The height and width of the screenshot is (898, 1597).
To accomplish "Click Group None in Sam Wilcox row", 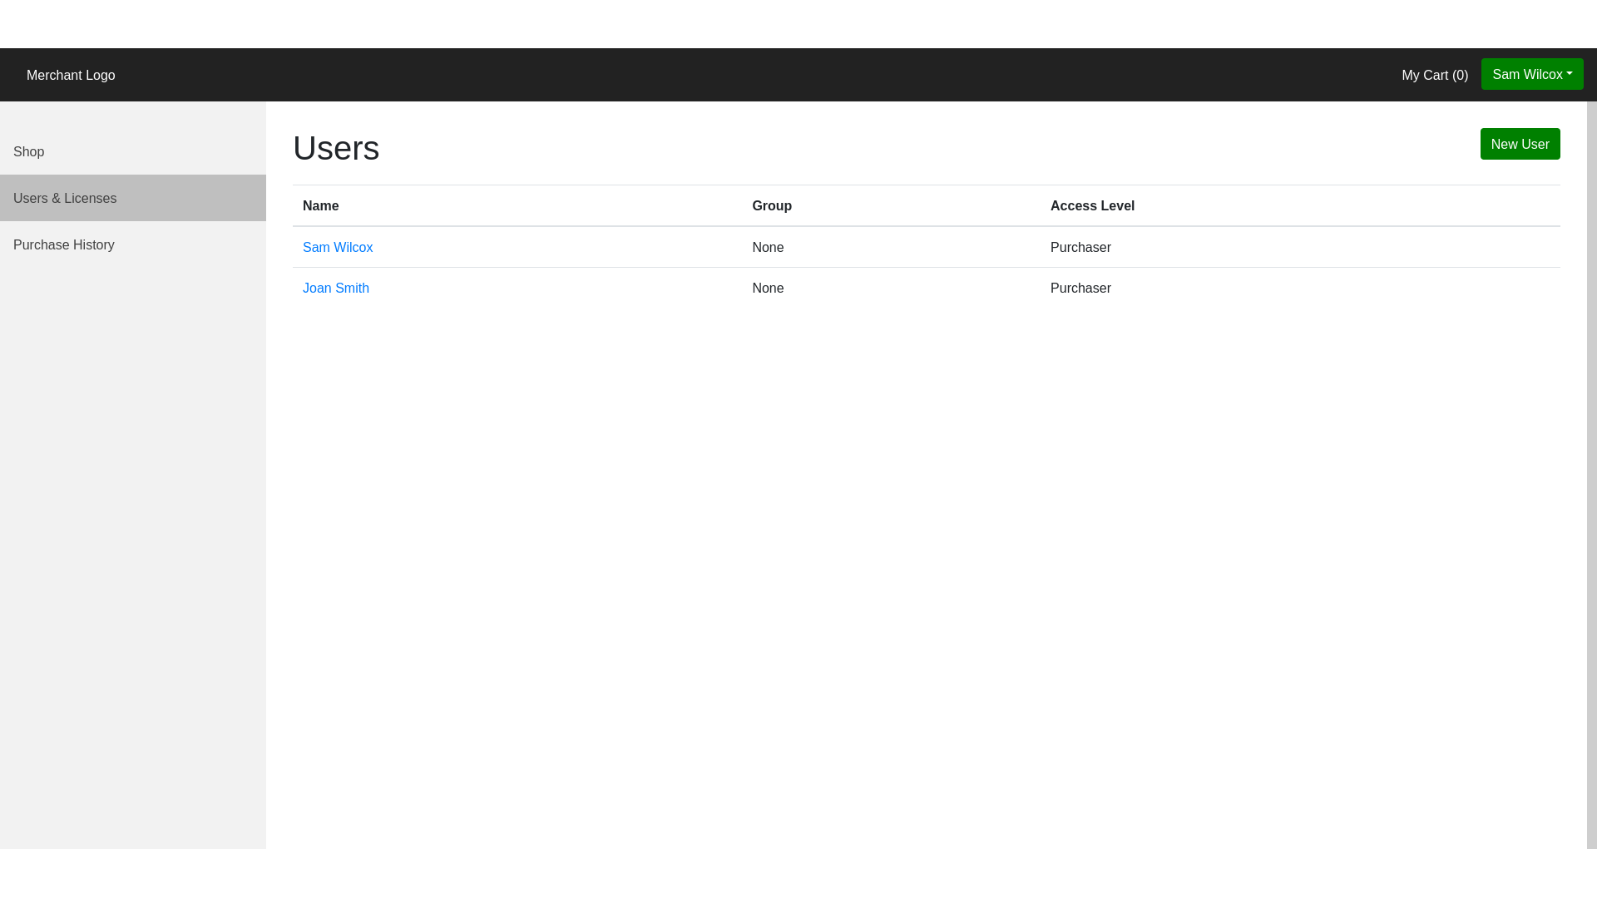I will point(768,247).
